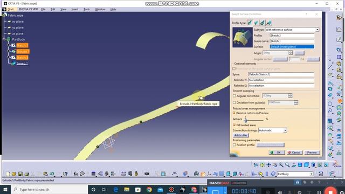Select the Explicit profile type icon
This screenshot has width=345, height=194.
click(250, 23)
